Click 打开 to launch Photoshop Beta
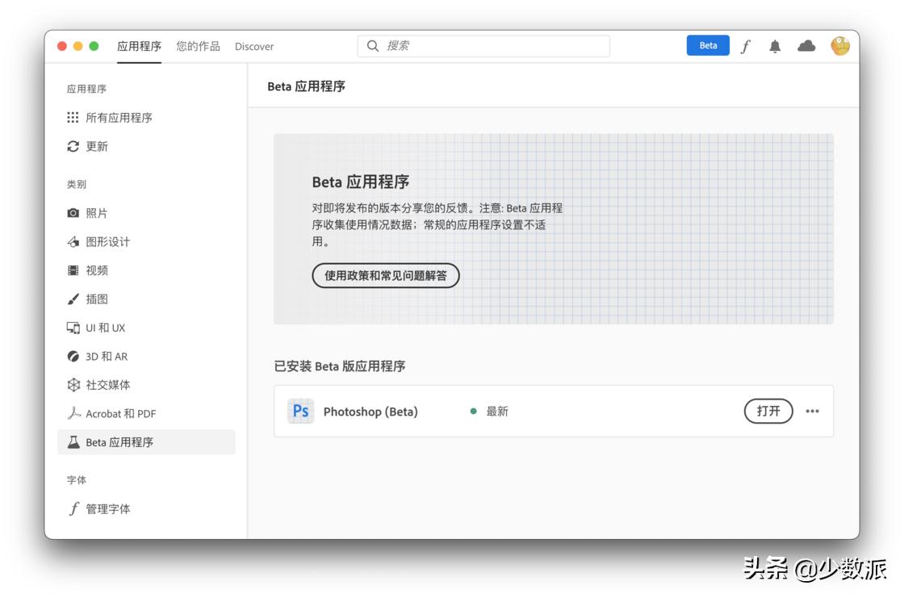 pos(768,411)
